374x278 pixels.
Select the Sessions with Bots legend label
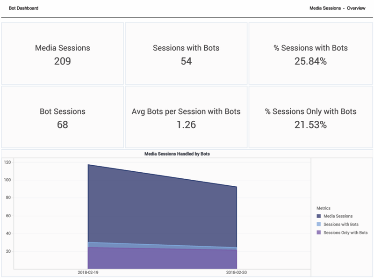coord(341,224)
